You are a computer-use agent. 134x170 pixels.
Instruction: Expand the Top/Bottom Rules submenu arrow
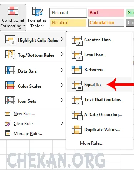(62, 54)
